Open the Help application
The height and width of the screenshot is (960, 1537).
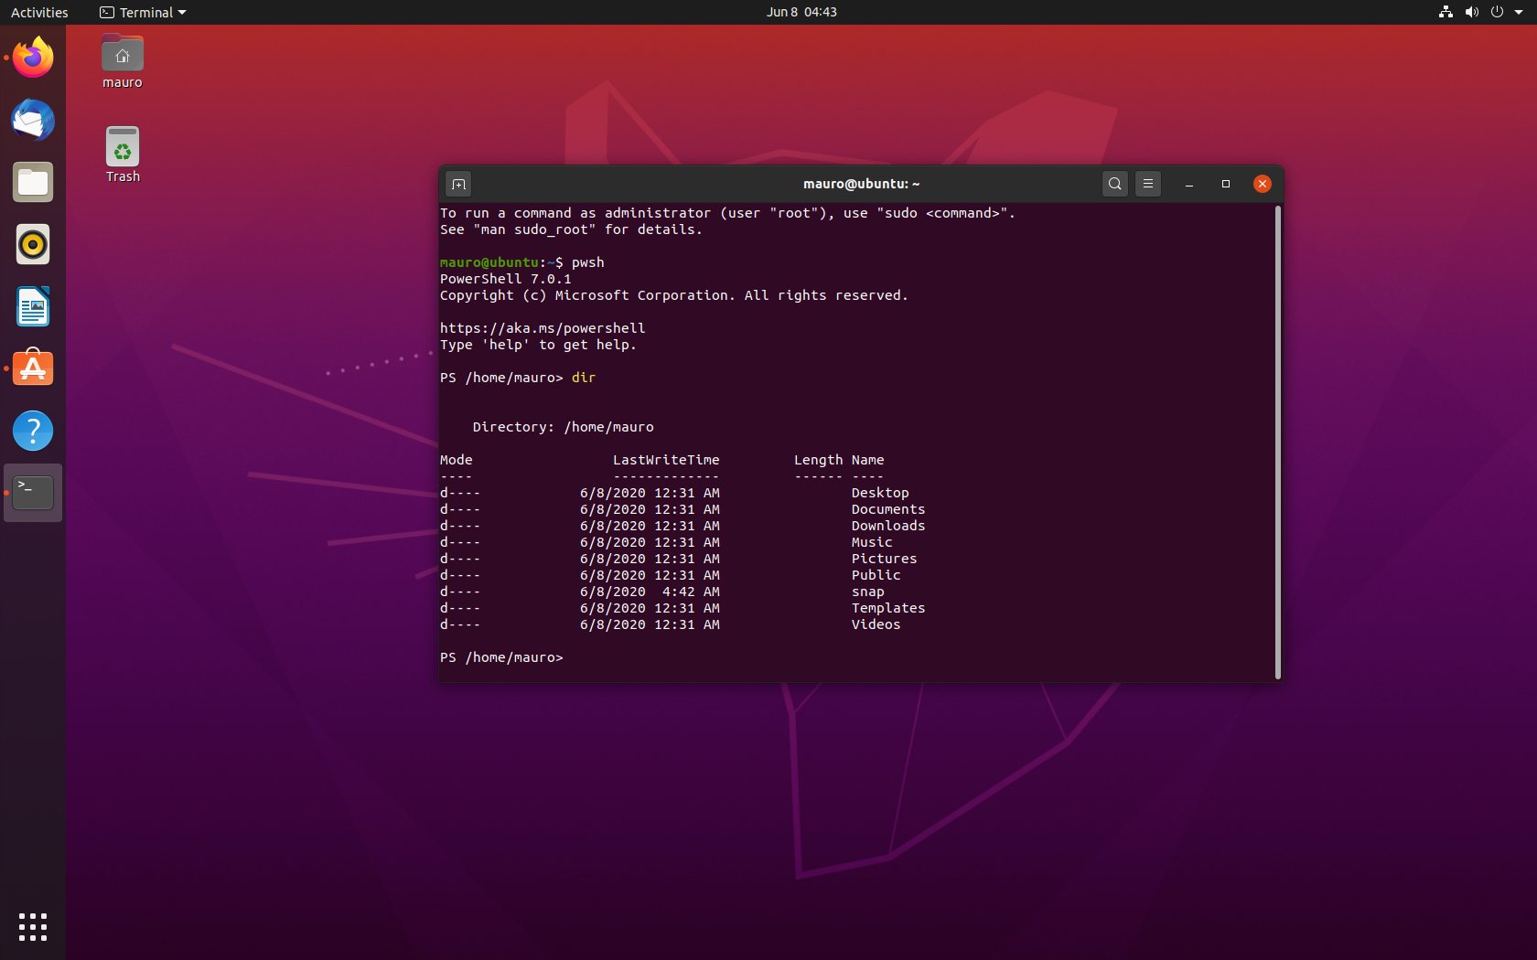point(32,431)
